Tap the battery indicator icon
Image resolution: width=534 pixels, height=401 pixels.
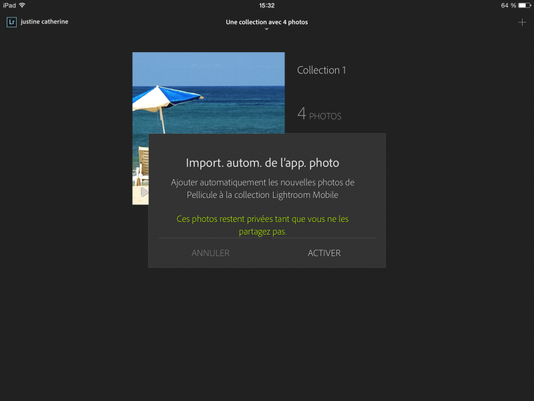[525, 5]
